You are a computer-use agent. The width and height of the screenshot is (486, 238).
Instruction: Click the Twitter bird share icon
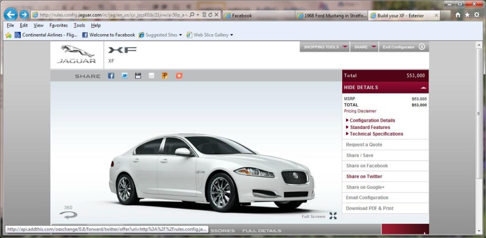[x=124, y=76]
